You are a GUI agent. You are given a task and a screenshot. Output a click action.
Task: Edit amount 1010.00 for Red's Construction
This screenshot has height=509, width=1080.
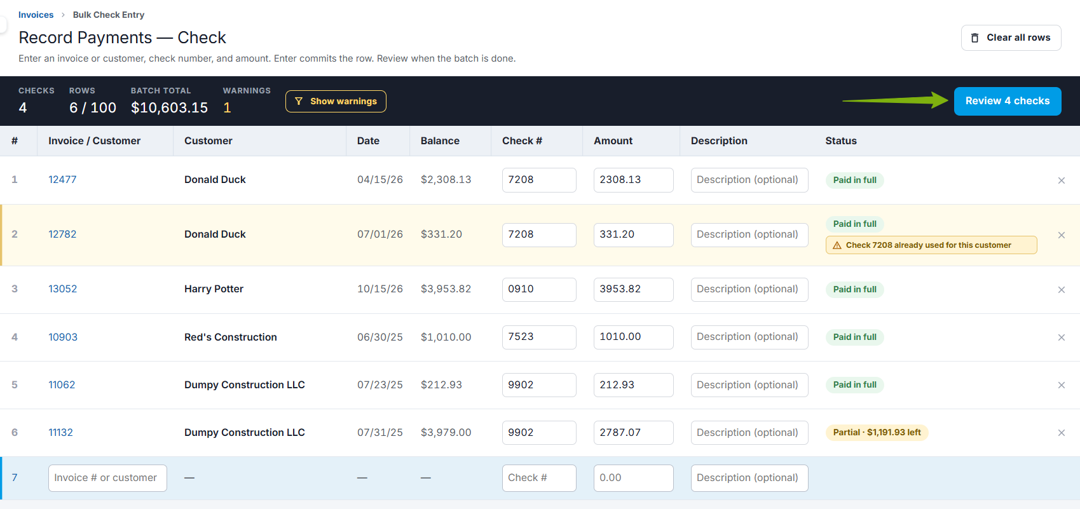[633, 337]
